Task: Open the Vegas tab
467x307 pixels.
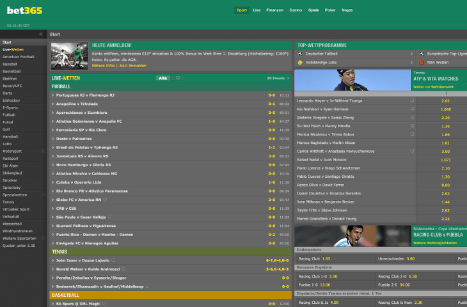Action: 347,10
